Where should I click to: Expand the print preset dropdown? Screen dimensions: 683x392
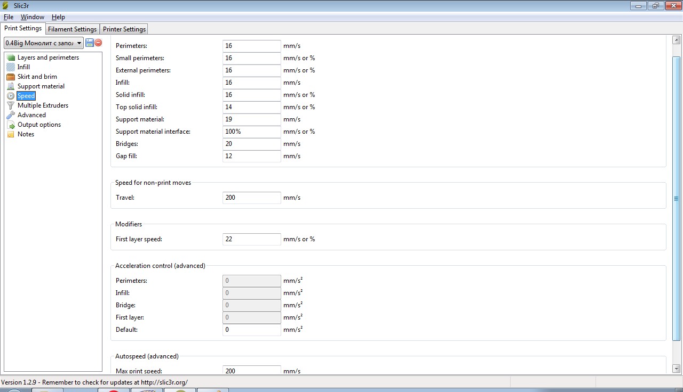click(x=79, y=43)
